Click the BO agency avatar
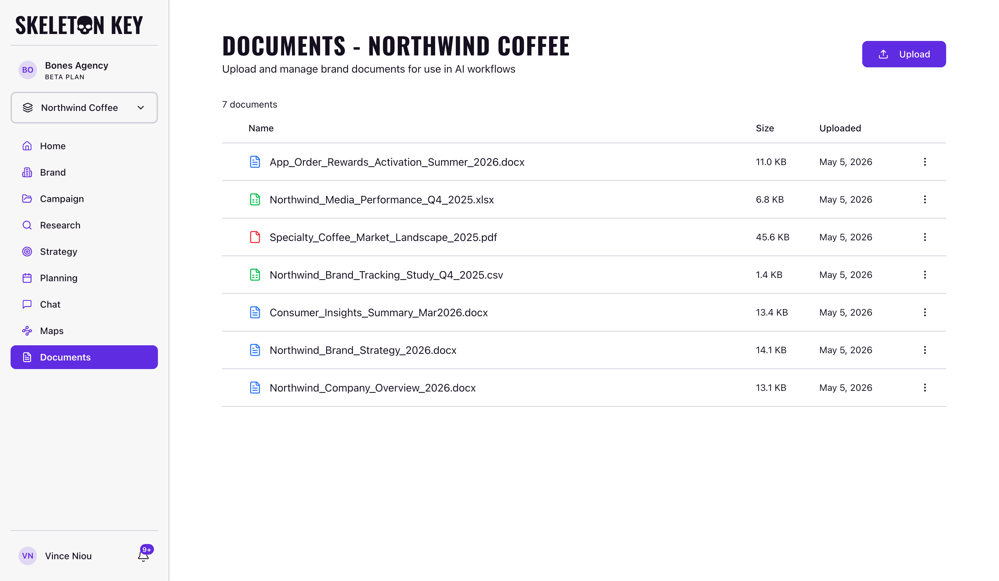999x581 pixels. pos(28,70)
